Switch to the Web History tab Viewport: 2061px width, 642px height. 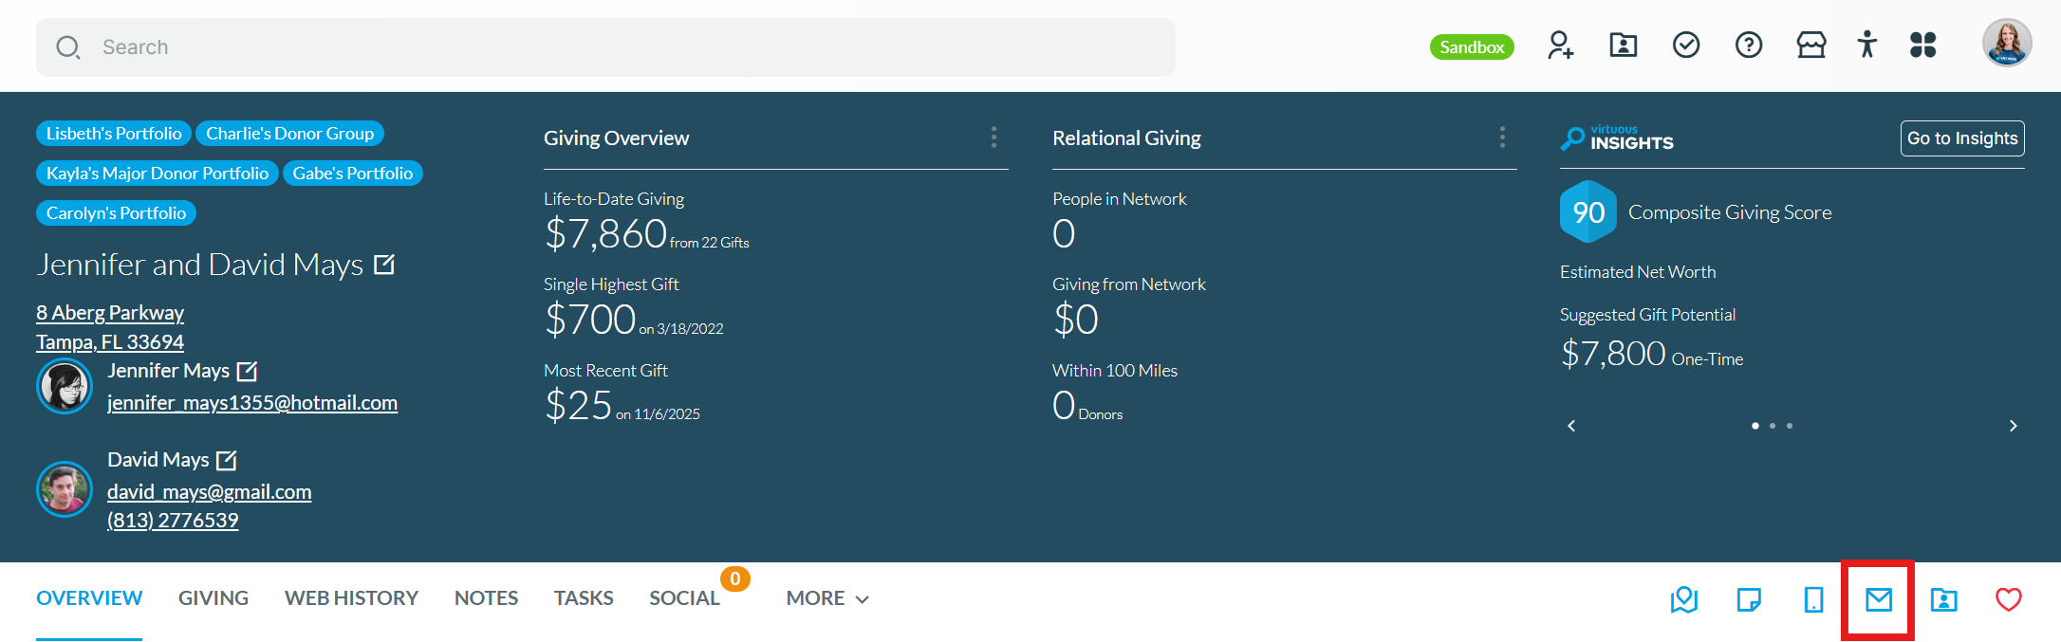[x=351, y=598]
